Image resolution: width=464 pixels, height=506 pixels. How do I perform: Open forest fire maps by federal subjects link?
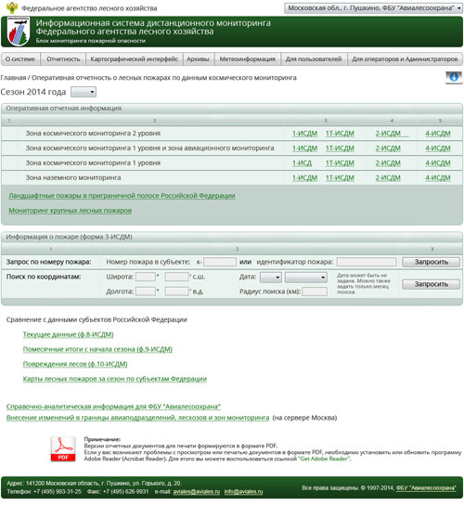(115, 379)
